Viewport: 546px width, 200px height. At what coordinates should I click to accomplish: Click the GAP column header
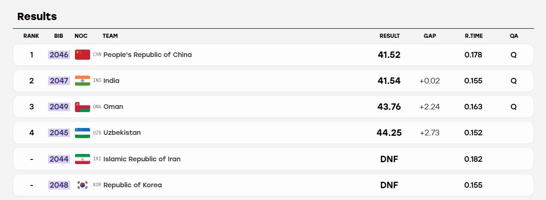pyautogui.click(x=430, y=36)
